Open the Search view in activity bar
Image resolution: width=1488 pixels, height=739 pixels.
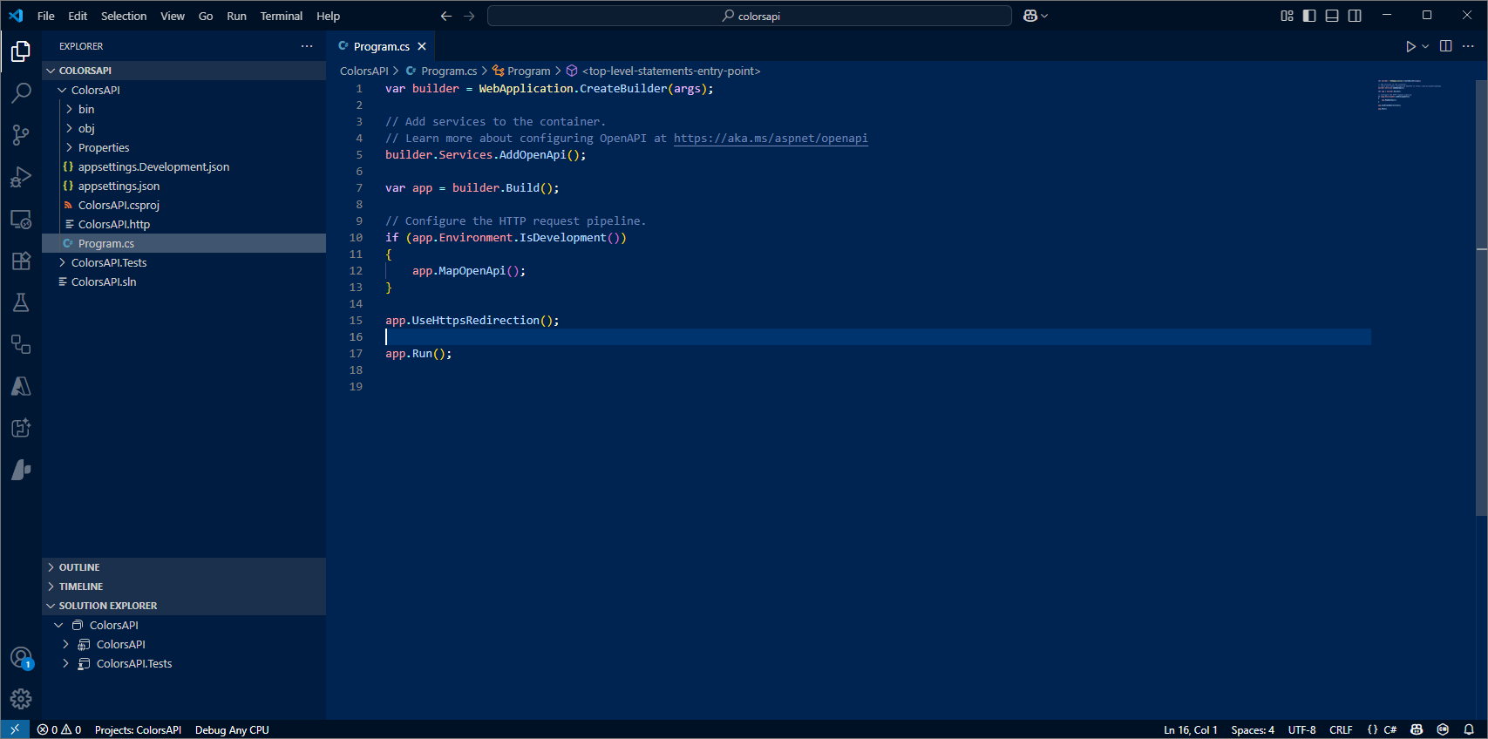(x=21, y=92)
